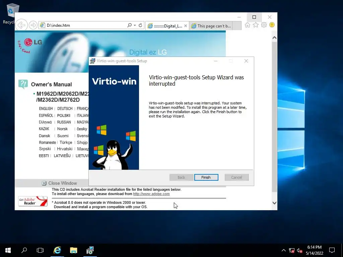Open Task View on the taskbar
This screenshot has width=343, height=257.
tap(40, 250)
